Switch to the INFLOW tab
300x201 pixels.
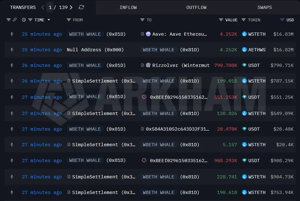(x=128, y=7)
